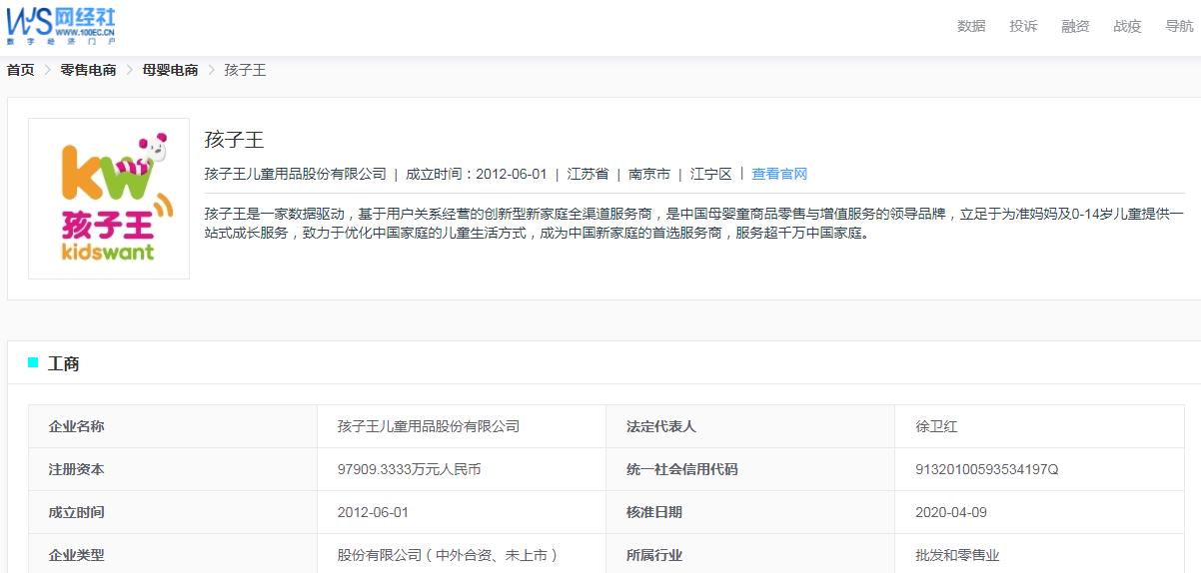The width and height of the screenshot is (1201, 573).
Task: Open the 投诉 navigation menu
Action: (x=1023, y=26)
